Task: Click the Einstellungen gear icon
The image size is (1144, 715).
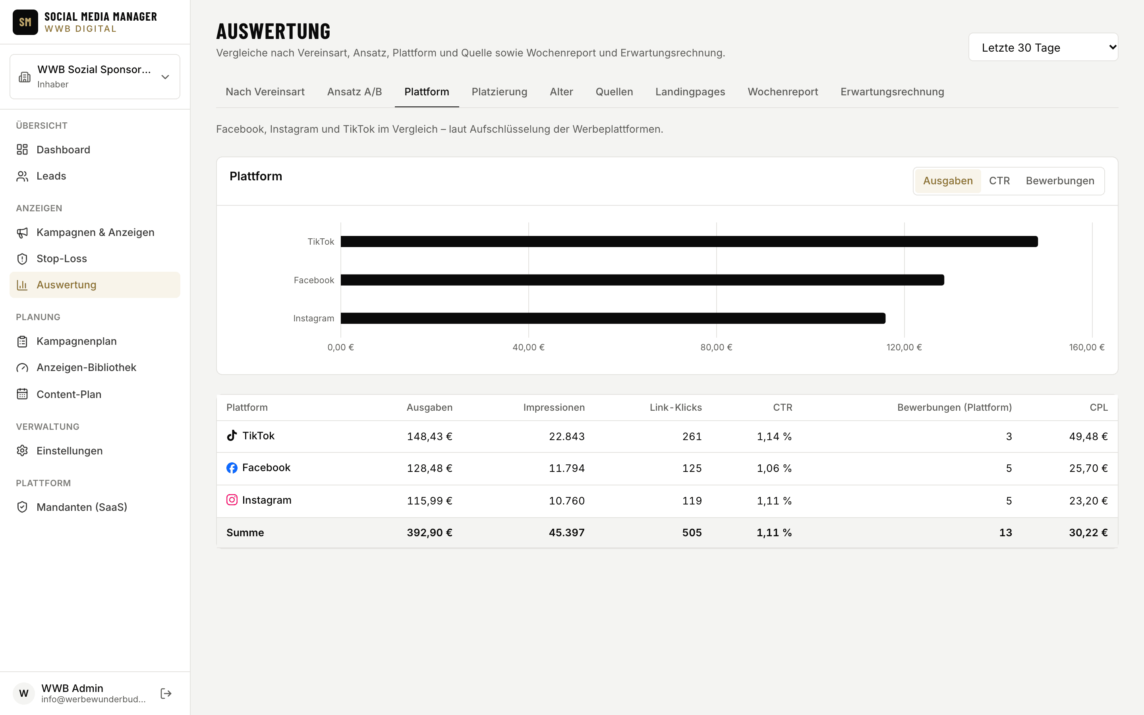Action: 22,451
